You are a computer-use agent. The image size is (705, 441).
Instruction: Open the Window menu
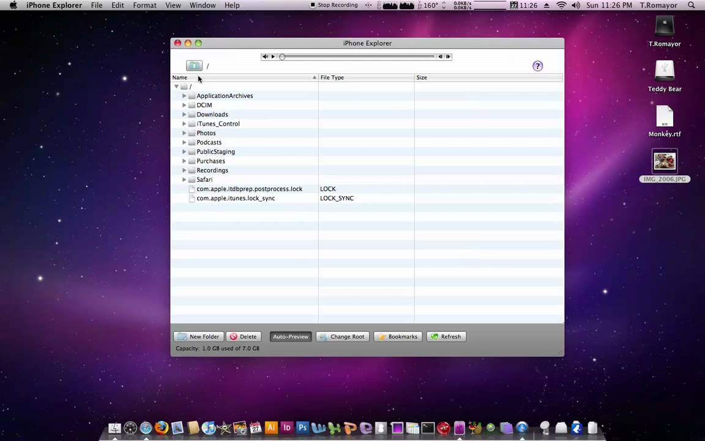203,6
